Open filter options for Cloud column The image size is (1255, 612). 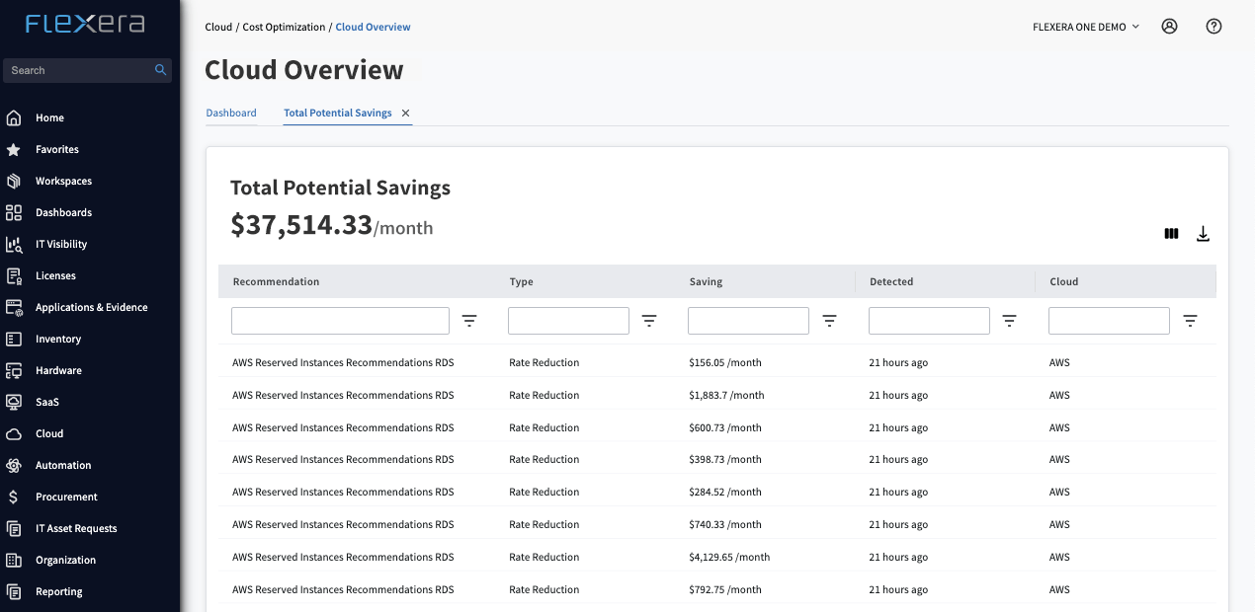1190,321
